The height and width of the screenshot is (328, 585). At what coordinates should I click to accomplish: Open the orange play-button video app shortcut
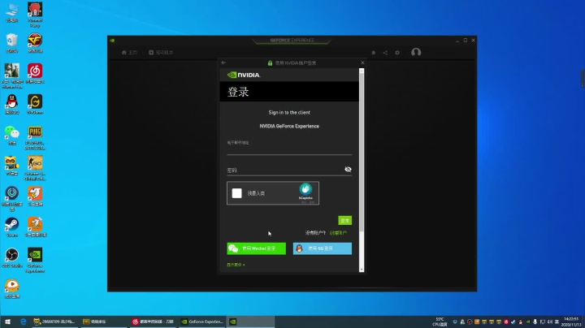(x=12, y=288)
